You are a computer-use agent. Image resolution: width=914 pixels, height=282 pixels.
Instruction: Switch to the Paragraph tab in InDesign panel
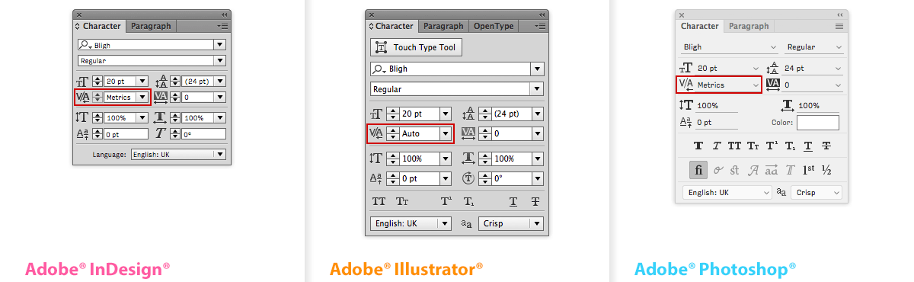coord(151,26)
